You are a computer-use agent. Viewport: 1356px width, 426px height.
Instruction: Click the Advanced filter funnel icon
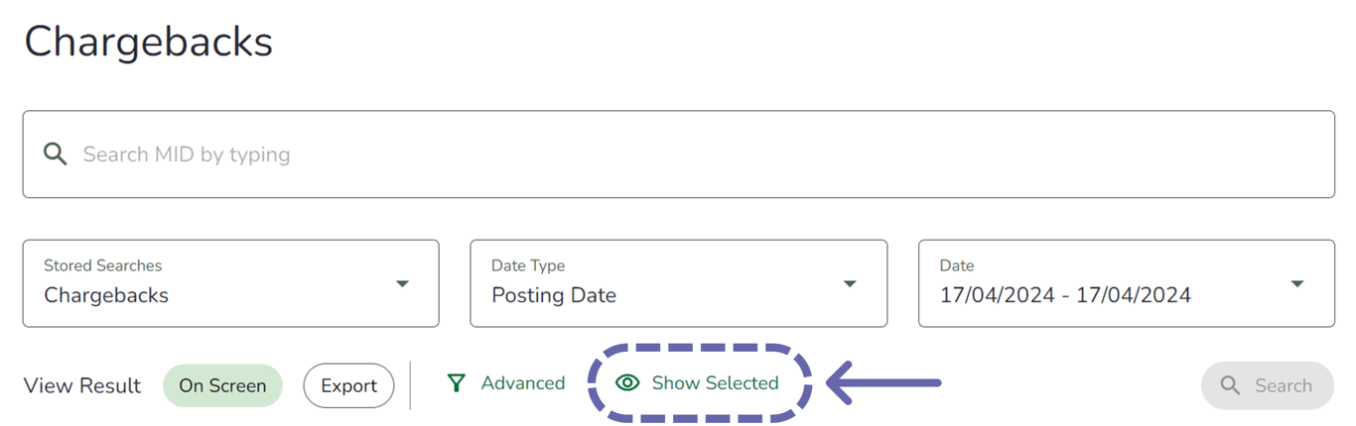point(456,382)
